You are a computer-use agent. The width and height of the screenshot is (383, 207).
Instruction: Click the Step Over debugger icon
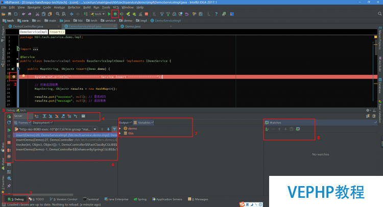[44, 116]
